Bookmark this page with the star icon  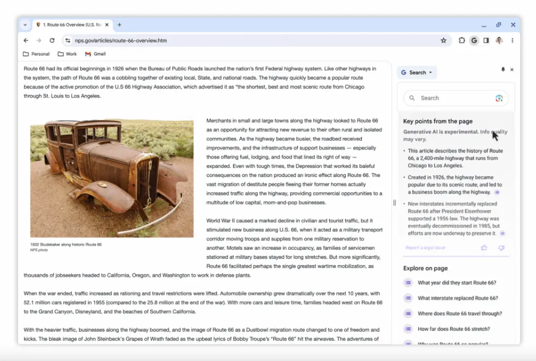(444, 40)
